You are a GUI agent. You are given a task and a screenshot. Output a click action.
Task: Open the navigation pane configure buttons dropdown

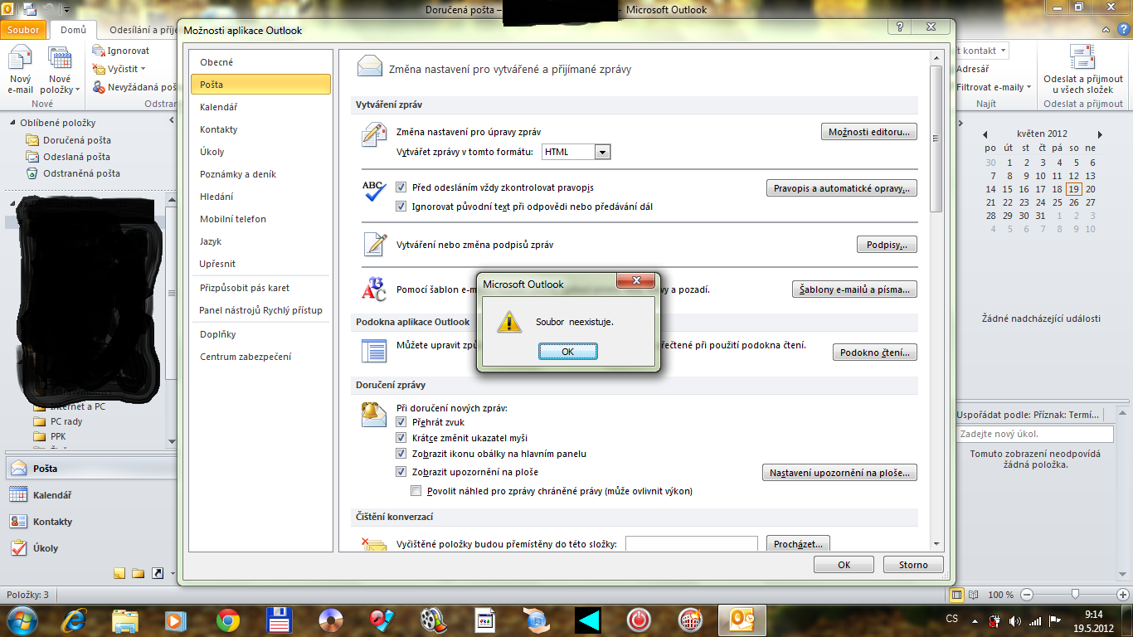(173, 573)
